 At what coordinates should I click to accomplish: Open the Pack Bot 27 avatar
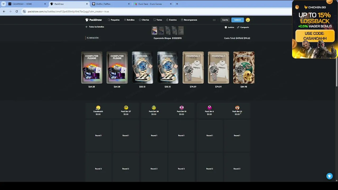tap(126, 108)
